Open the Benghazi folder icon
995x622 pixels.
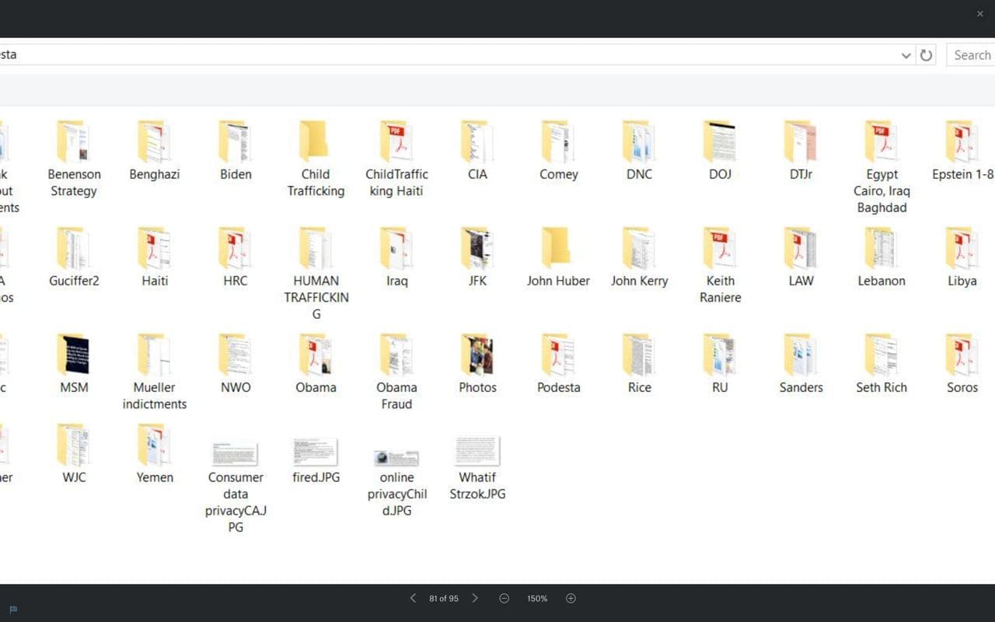(155, 142)
